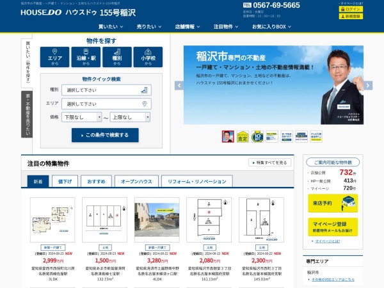
Task: Open the 上限なし price dropdown
Action: (x=130, y=117)
